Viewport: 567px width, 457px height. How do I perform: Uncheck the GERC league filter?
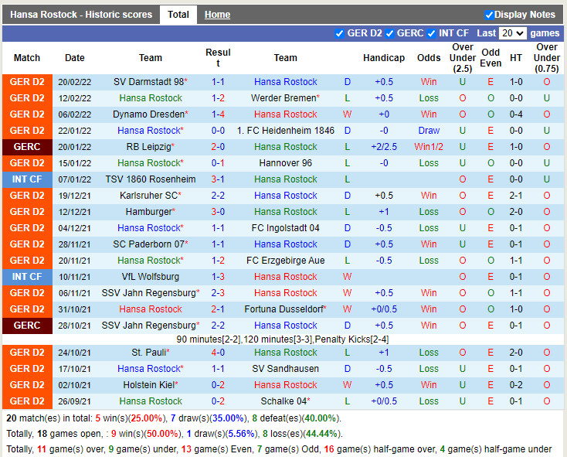tap(389, 34)
